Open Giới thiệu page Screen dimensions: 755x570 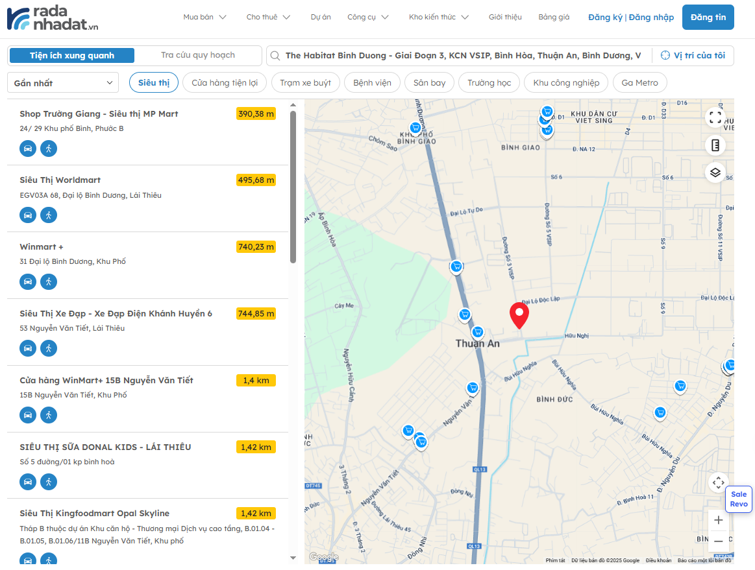point(505,18)
